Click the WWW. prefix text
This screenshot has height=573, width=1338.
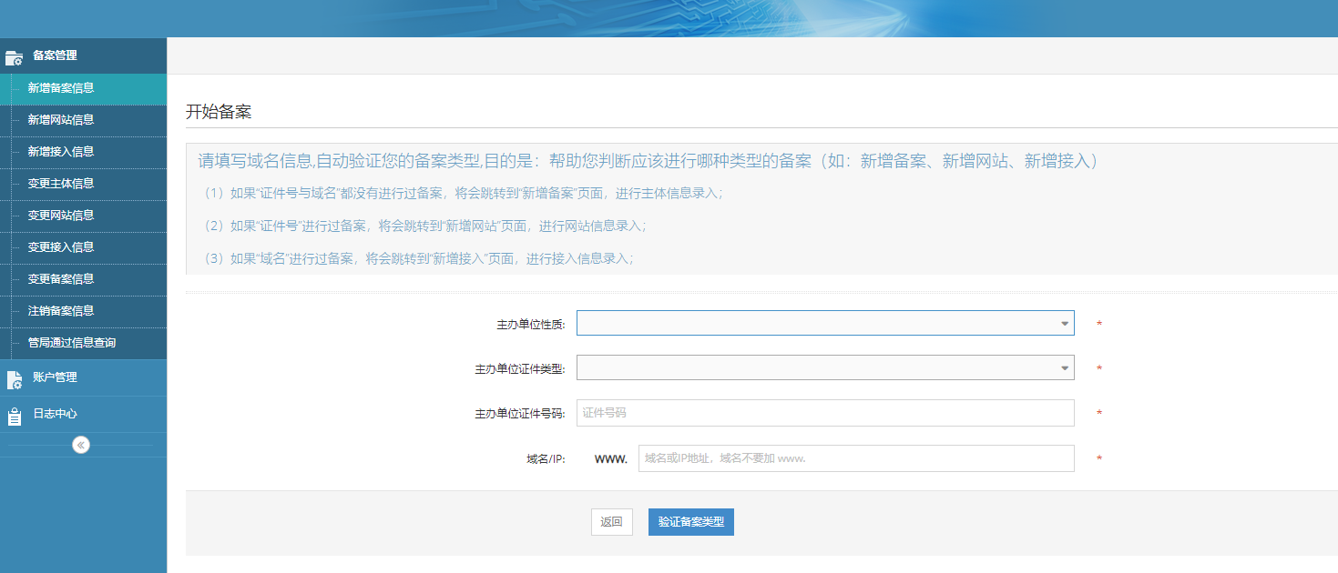(611, 459)
